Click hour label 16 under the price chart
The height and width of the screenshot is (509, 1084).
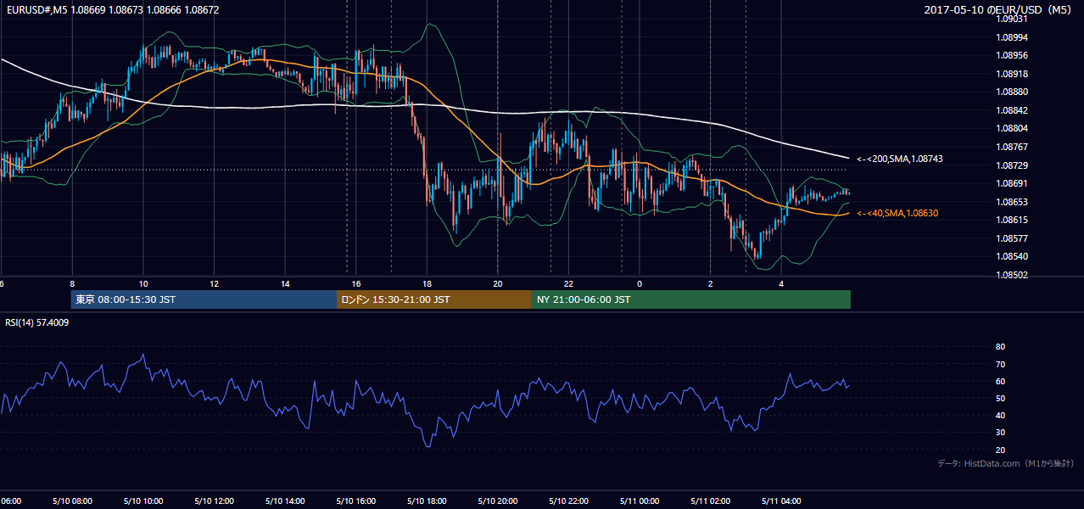coord(356,283)
